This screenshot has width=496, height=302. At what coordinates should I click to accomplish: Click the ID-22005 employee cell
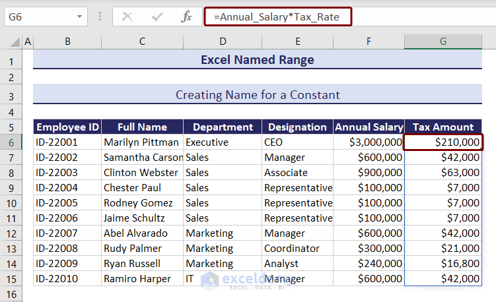pos(67,202)
